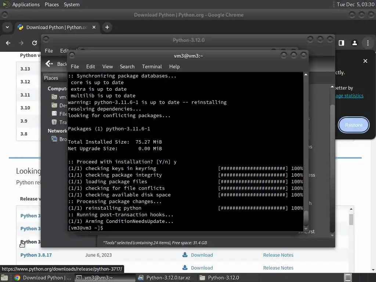Switch to vm3@vm3 terminal in taskbar
Viewport: 376px width, 282px height.
(105, 278)
